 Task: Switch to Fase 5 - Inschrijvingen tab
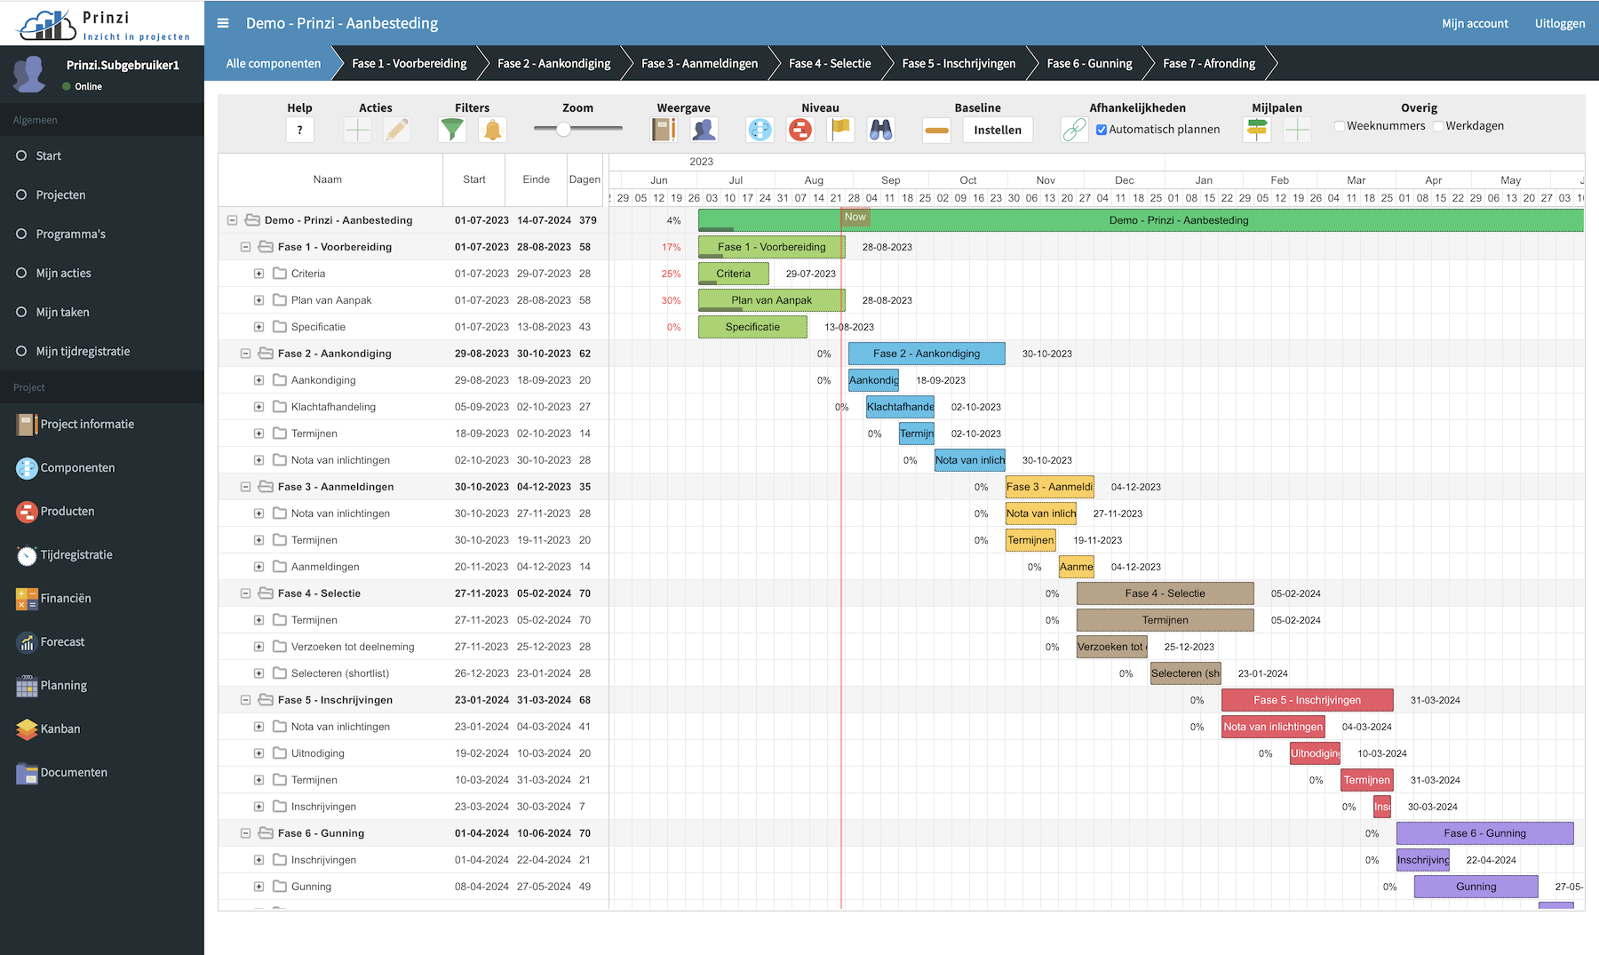[x=959, y=63]
